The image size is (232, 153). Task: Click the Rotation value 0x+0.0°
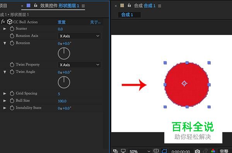(64, 43)
